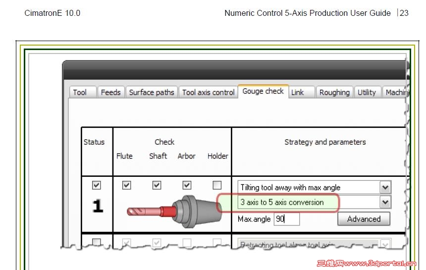426x270 pixels.
Task: Click the Shaft column label
Action: 158,156
